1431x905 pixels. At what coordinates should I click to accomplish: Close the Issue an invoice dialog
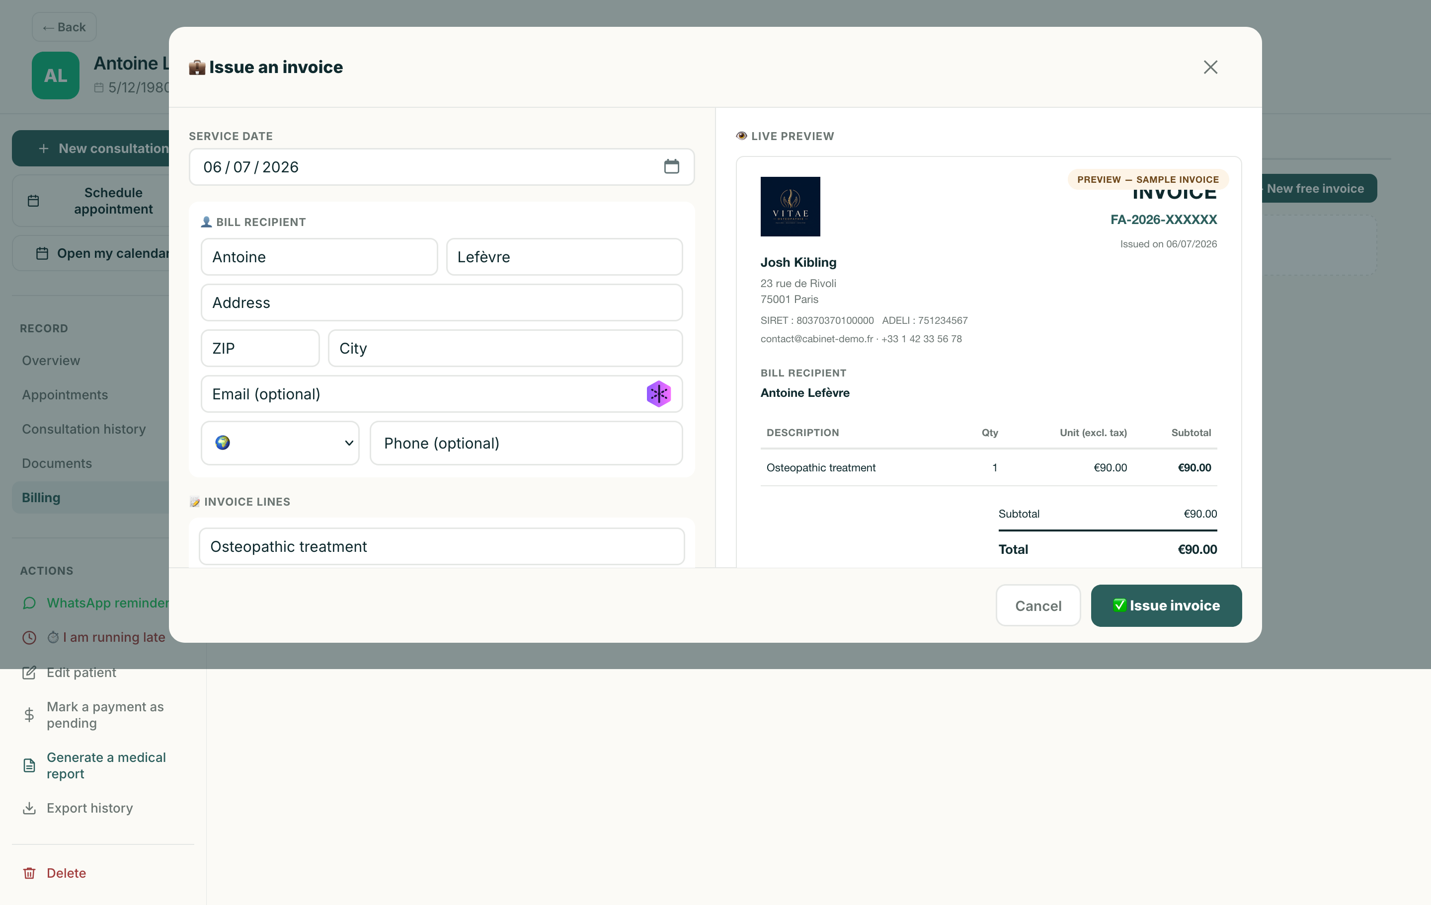pos(1210,67)
